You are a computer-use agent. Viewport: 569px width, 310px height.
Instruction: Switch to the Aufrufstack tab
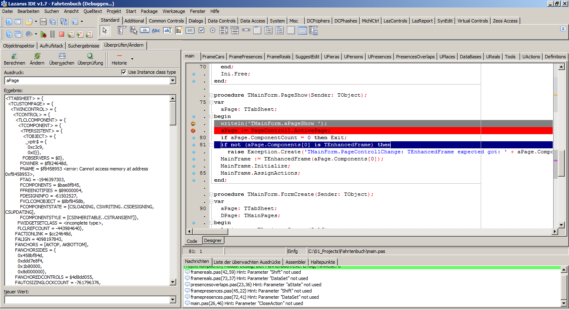pos(52,46)
